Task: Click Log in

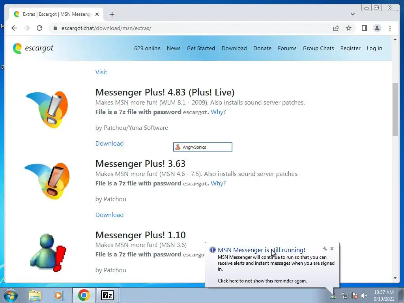Action: tap(374, 48)
